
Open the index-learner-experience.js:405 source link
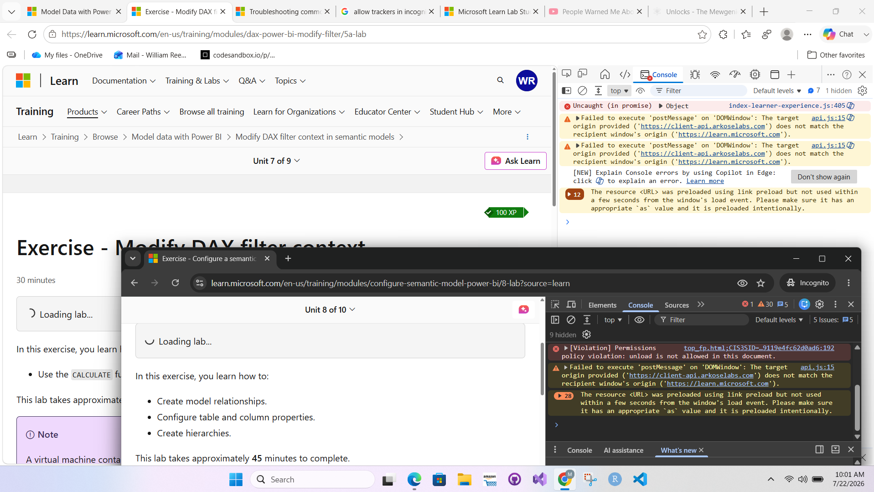[x=787, y=106]
